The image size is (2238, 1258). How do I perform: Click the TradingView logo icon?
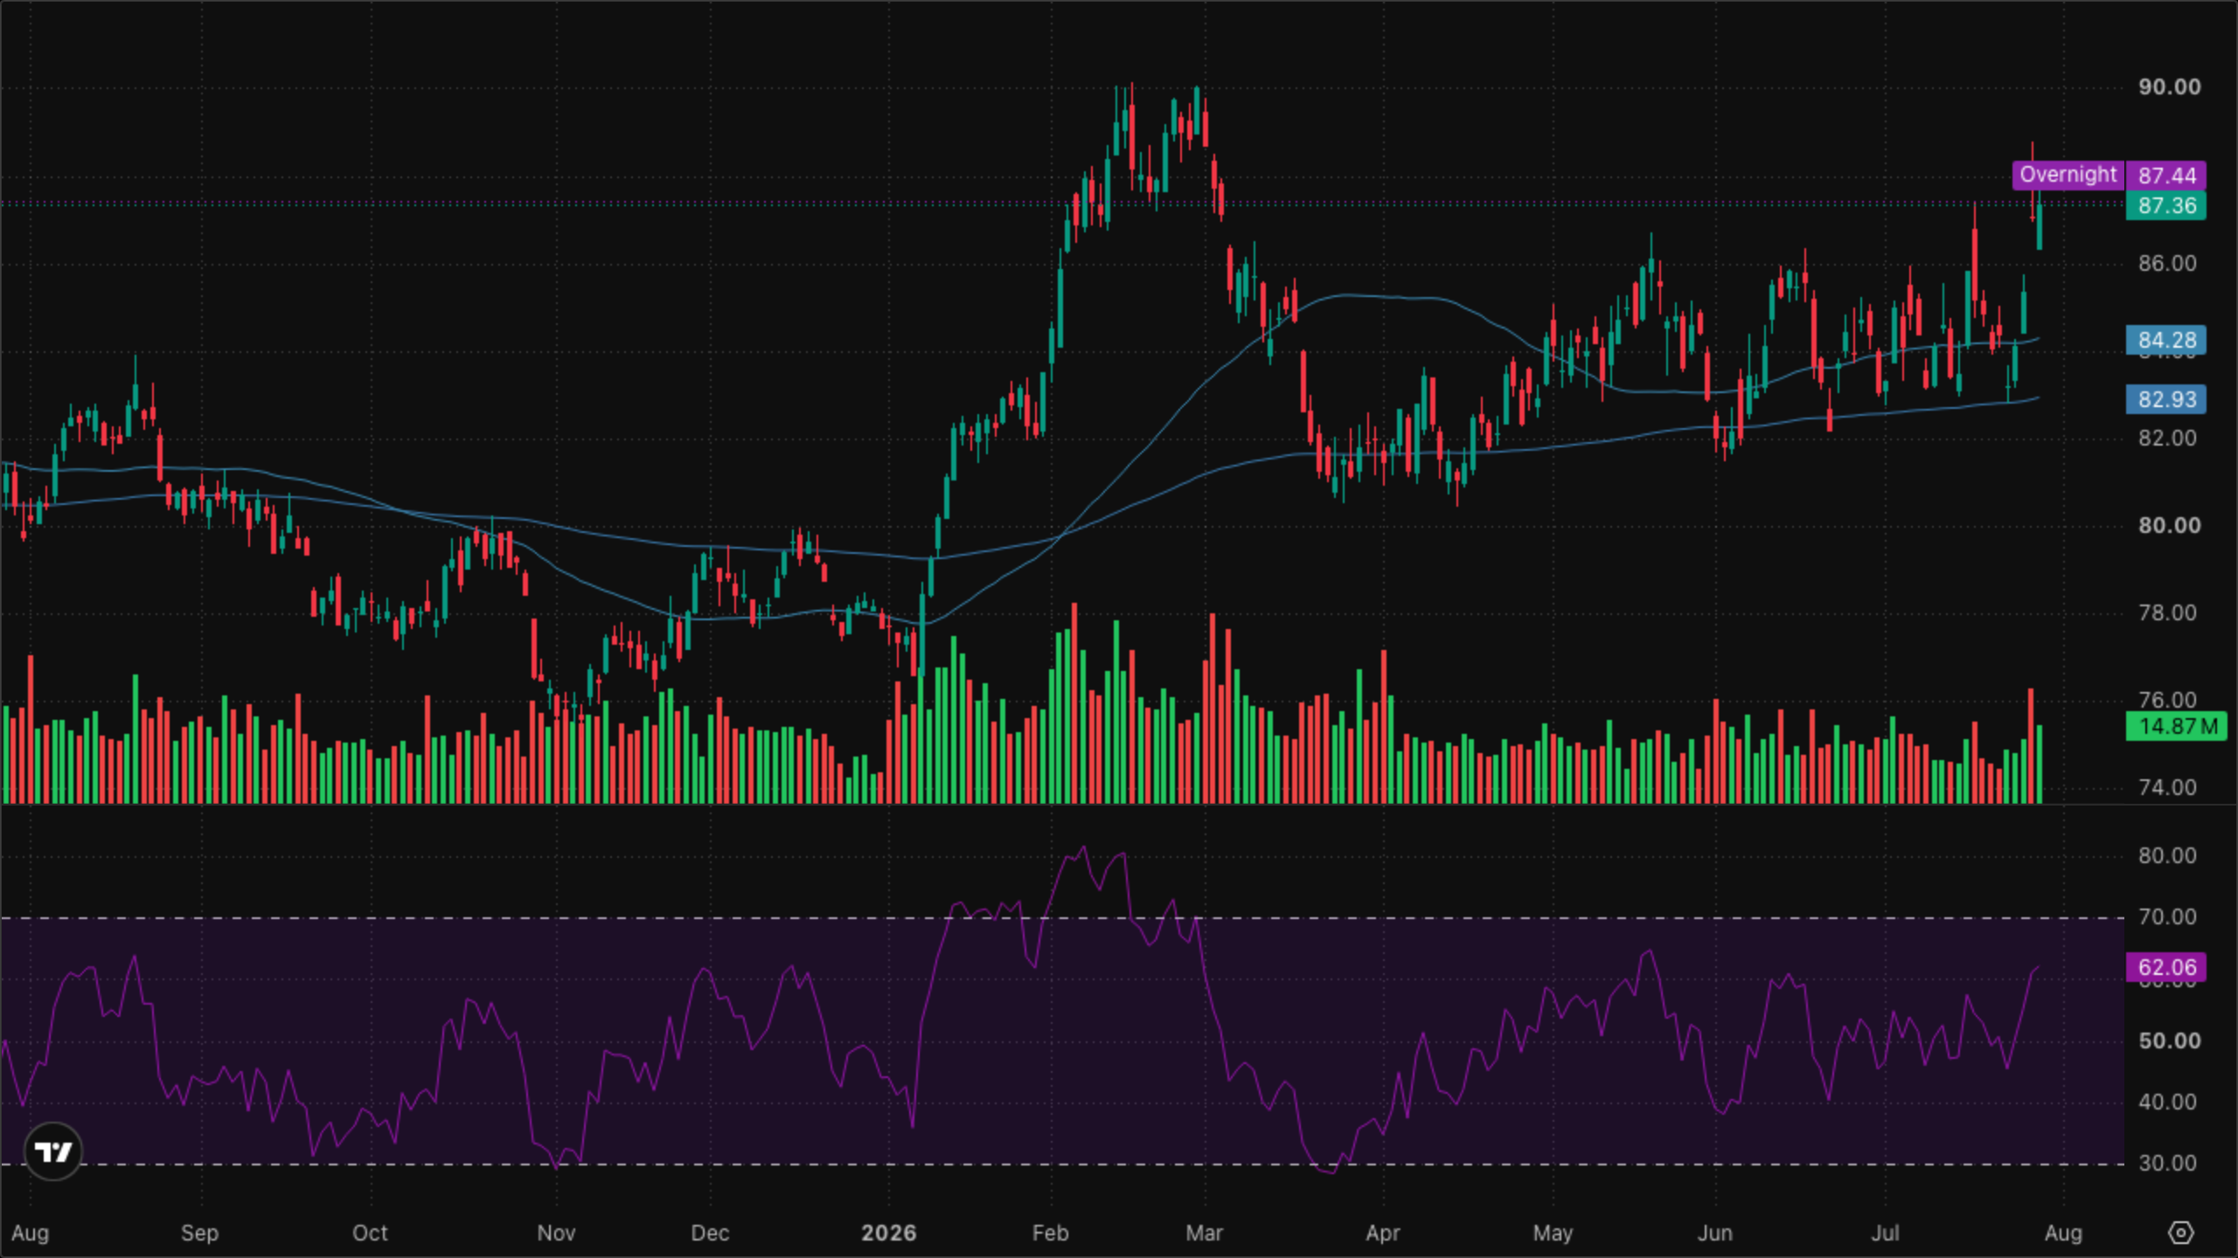(x=53, y=1151)
